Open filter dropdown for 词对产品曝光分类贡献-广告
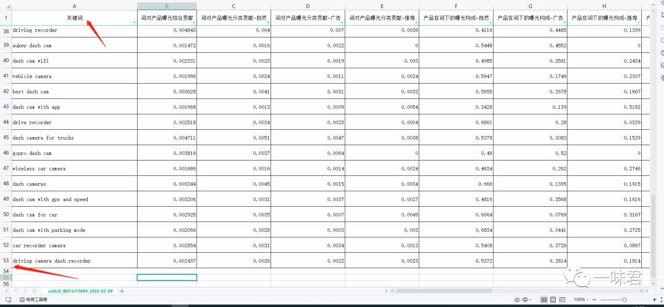This screenshot has height=307, width=664. 342,23
